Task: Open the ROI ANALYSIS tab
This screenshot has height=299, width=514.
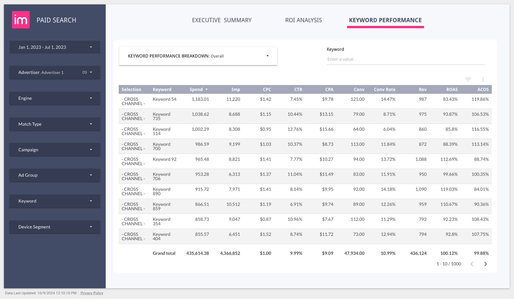Action: (x=303, y=20)
